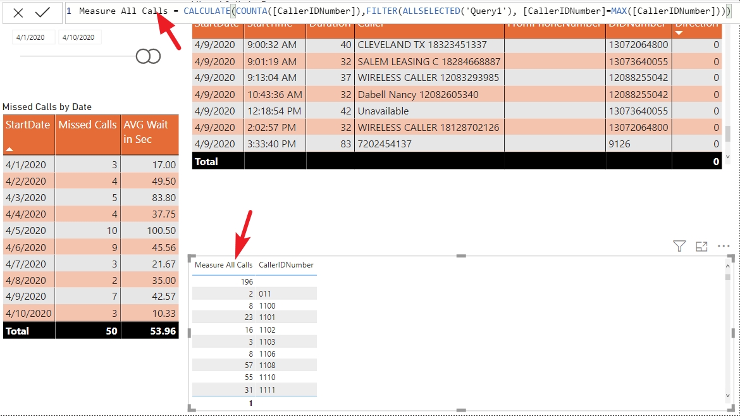Select the 4/5/2020 row in Missed Calls

pos(90,231)
